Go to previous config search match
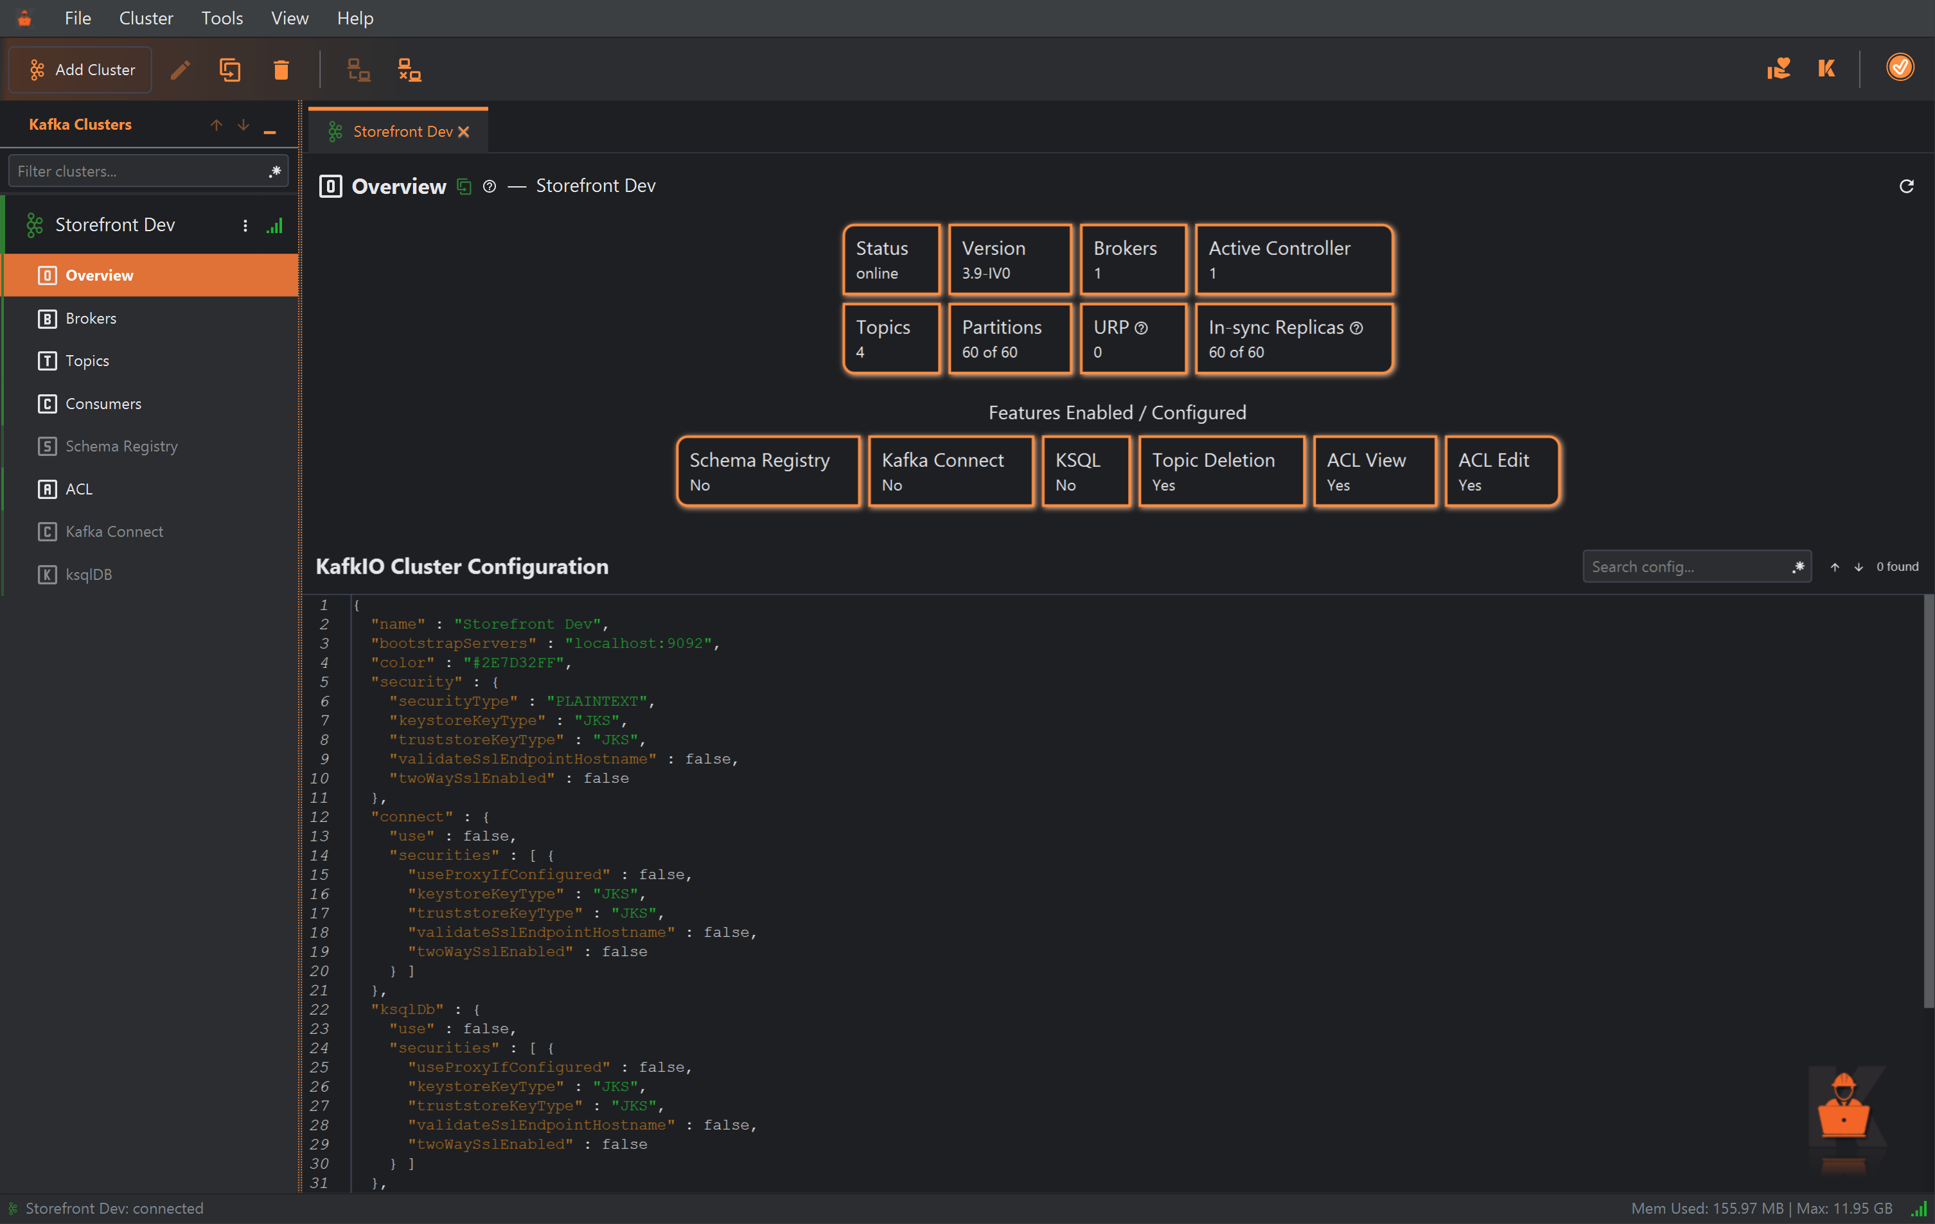The width and height of the screenshot is (1935, 1224). click(1835, 567)
